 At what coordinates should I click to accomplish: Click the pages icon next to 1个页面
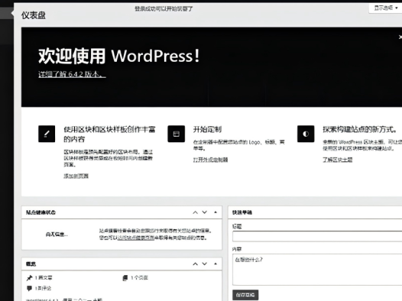[125, 277]
